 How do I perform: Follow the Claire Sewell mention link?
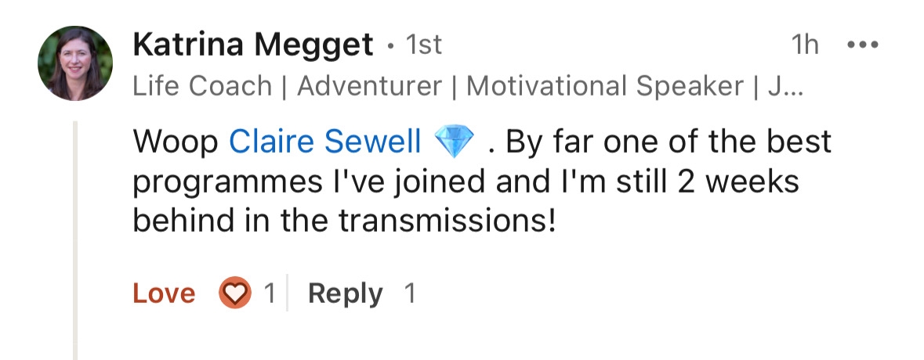coord(324,142)
